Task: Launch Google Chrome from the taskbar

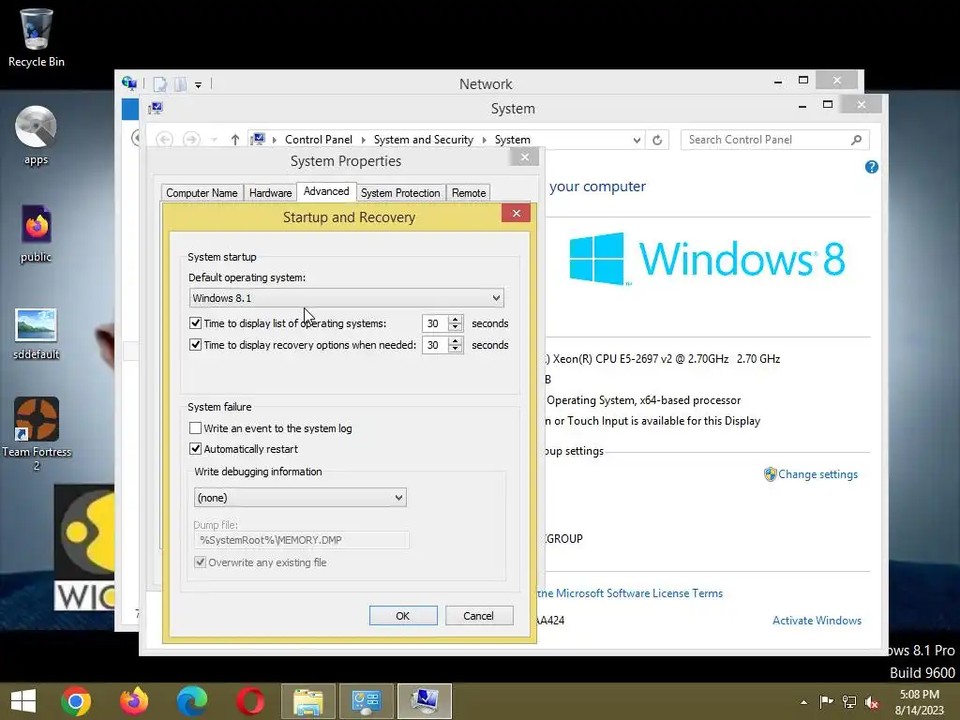Action: tap(76, 701)
